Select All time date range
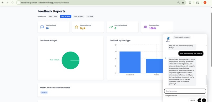 pos(90,16)
